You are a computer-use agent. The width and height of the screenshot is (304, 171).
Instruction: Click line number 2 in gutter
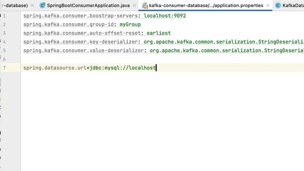(x=4, y=24)
